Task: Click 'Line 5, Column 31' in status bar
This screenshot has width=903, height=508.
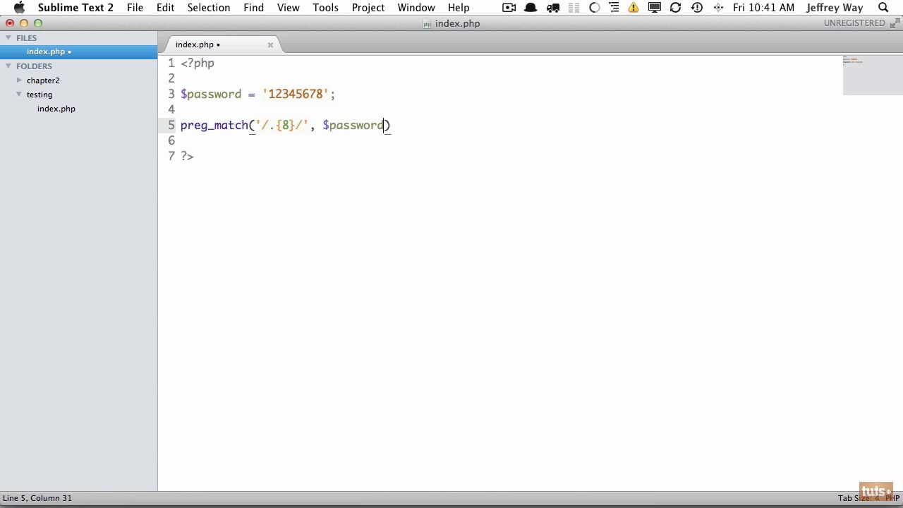Action: [x=37, y=498]
